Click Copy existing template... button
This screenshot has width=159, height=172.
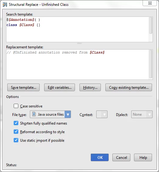129,88
